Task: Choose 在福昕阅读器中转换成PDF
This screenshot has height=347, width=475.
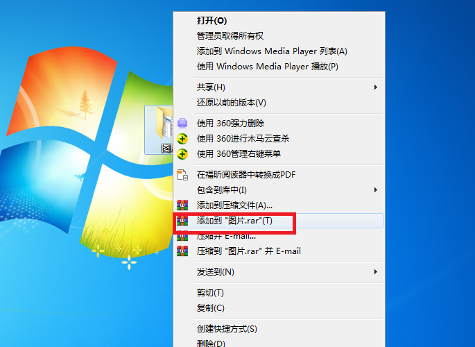Action: pos(279,175)
